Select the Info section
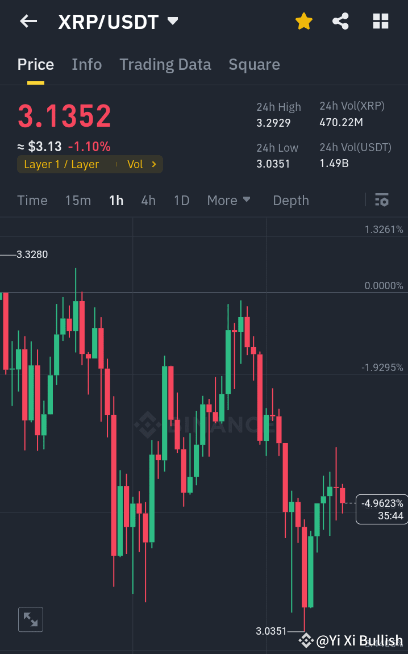 point(86,64)
